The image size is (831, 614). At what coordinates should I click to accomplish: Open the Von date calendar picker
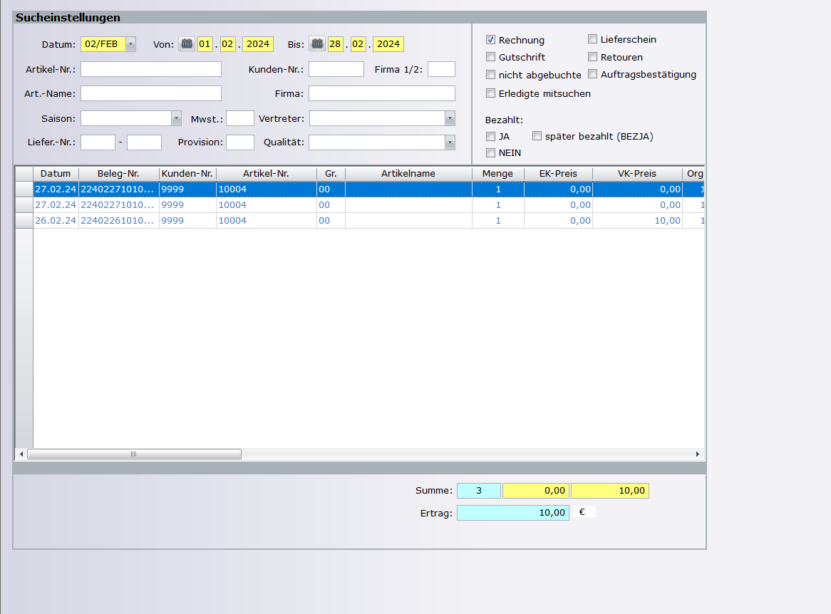(x=187, y=44)
